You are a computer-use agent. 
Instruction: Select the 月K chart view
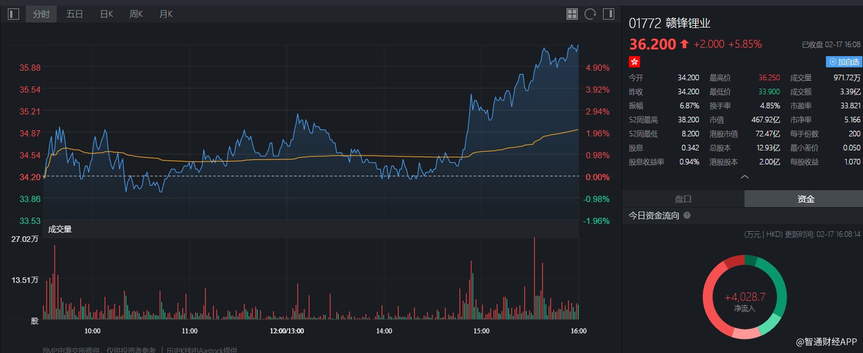166,14
